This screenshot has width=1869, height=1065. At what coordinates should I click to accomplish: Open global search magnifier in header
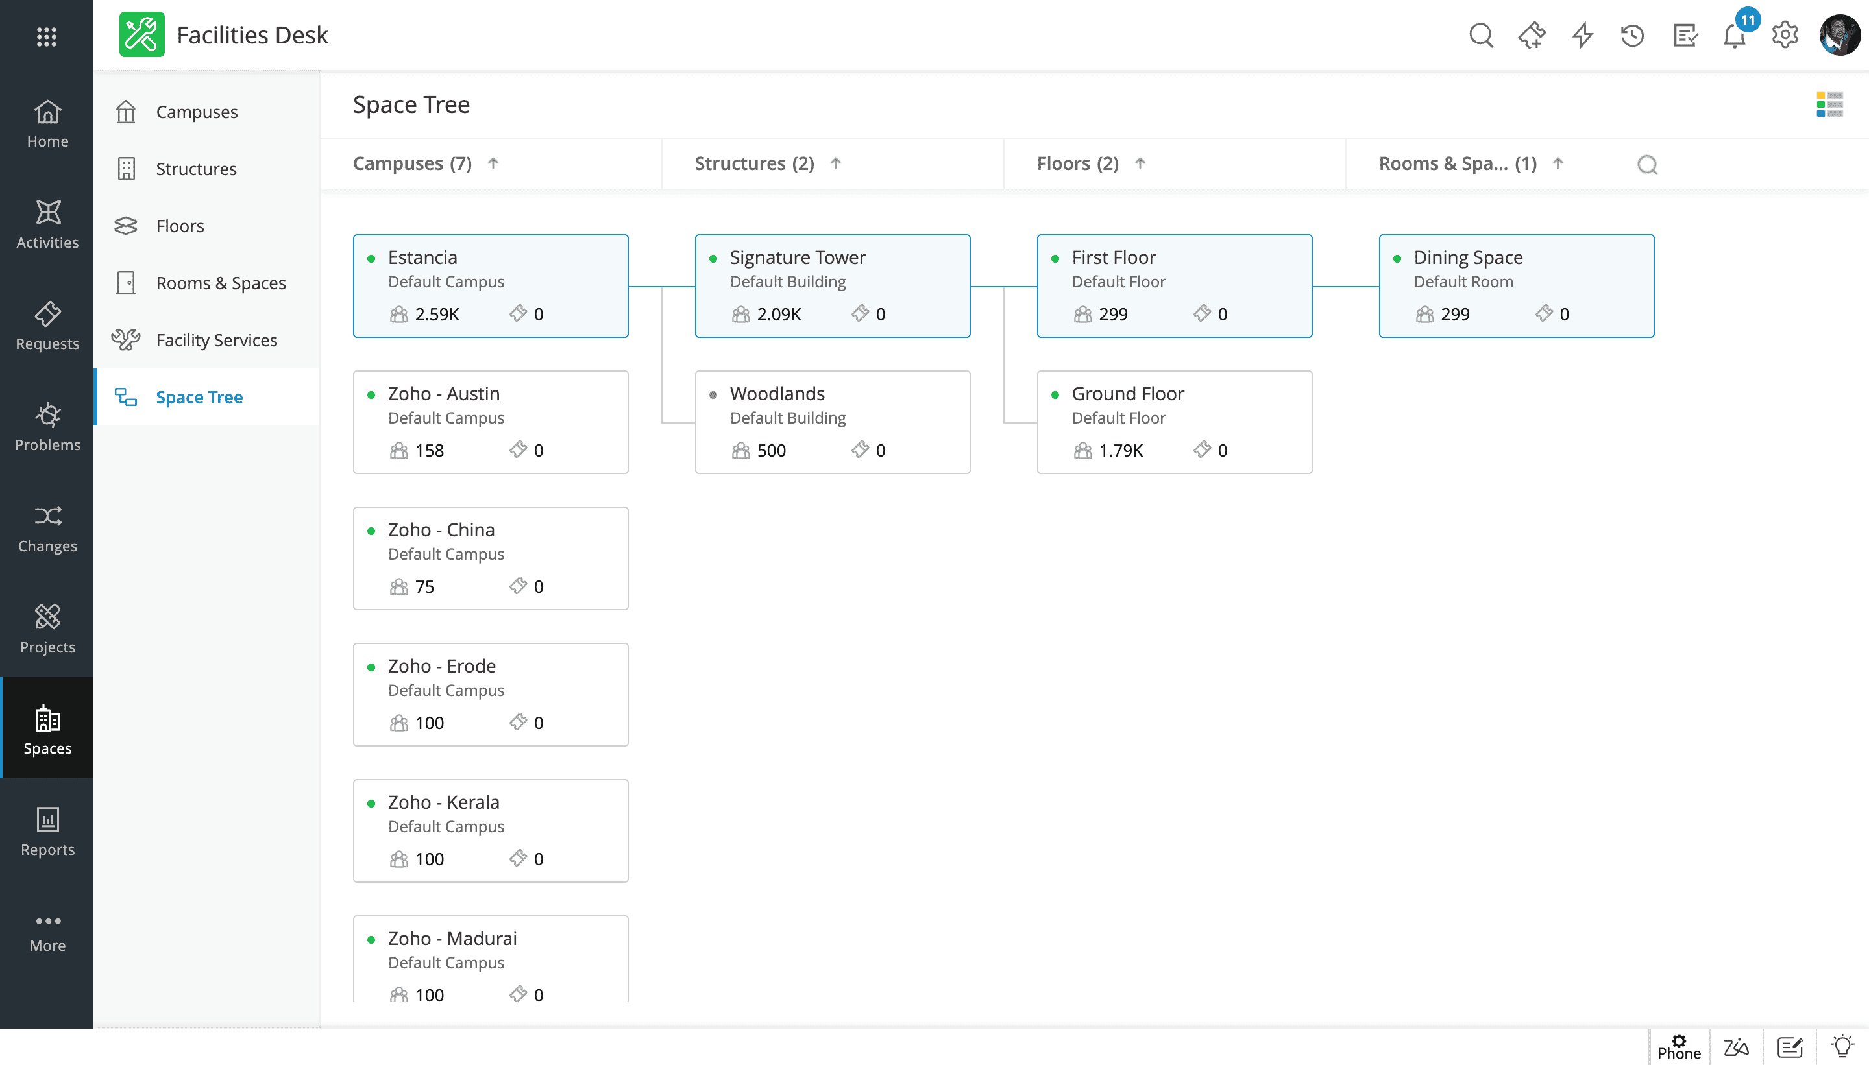(1481, 35)
